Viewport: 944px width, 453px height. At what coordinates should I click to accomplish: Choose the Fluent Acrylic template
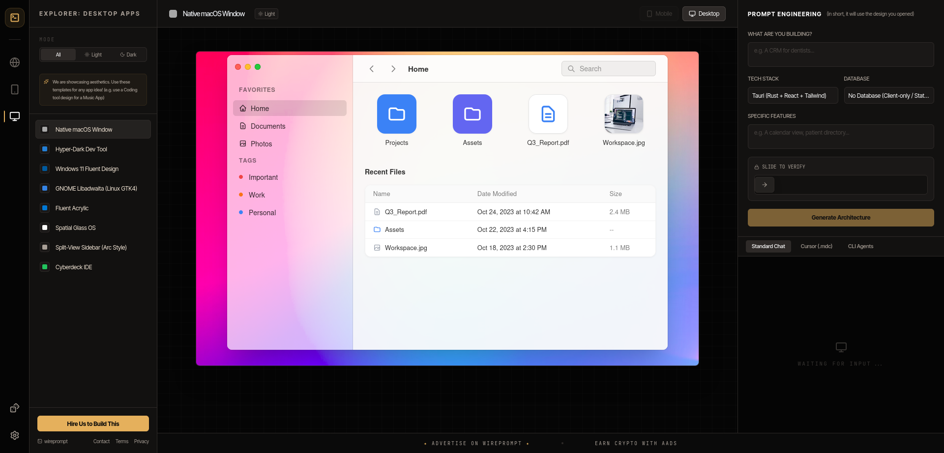click(93, 208)
